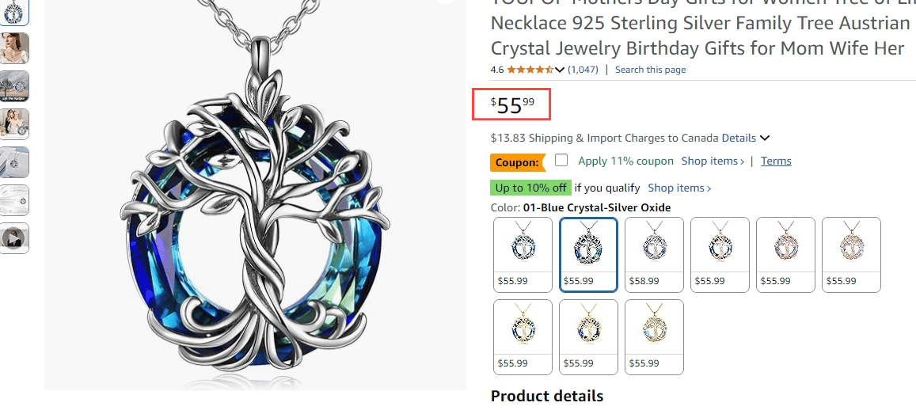Open the 1,047 customer reviews link
Viewport: 916px width, 414px height.
coord(583,70)
